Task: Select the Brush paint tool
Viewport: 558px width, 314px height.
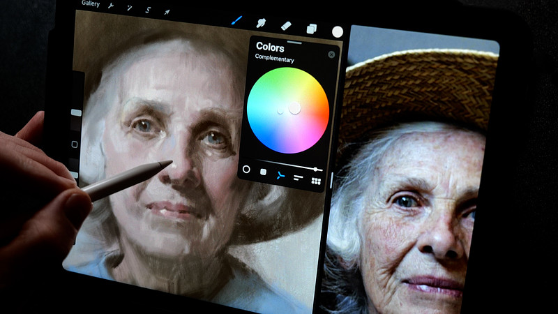Action: coord(236,20)
